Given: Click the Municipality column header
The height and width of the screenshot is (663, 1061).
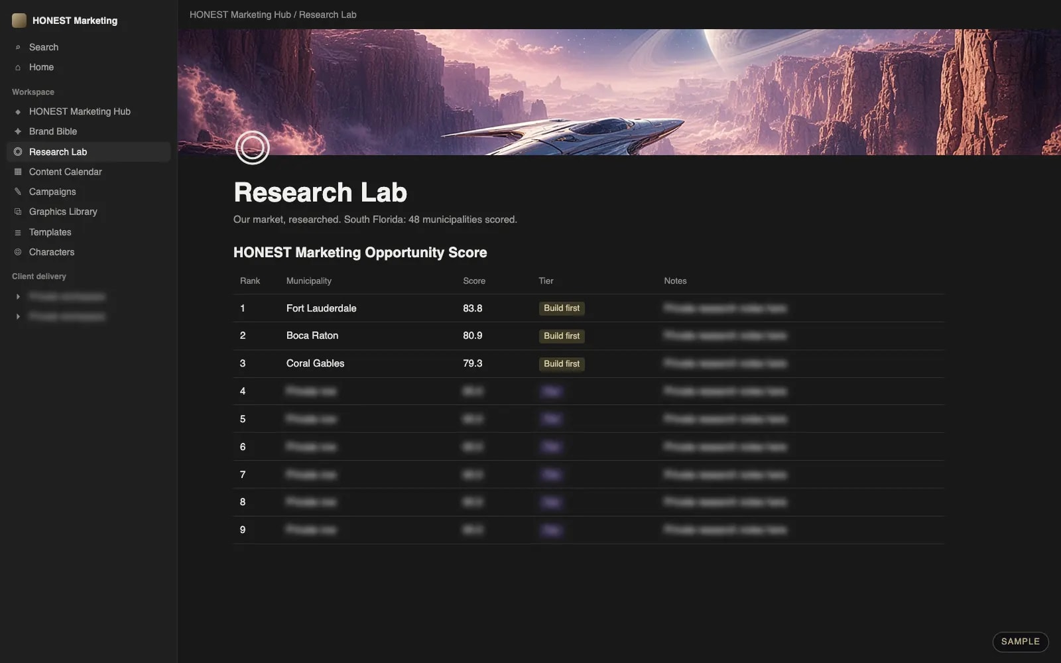Looking at the screenshot, I should (309, 281).
